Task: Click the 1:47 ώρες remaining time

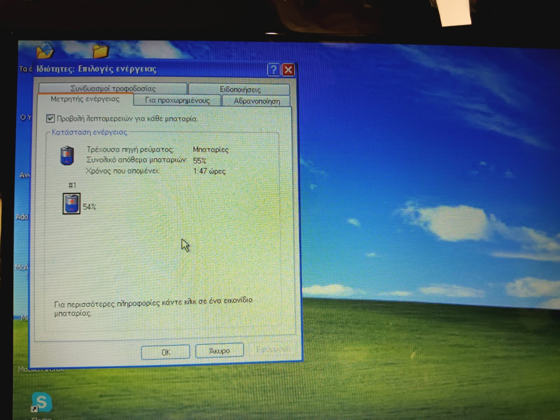Action: [x=209, y=171]
